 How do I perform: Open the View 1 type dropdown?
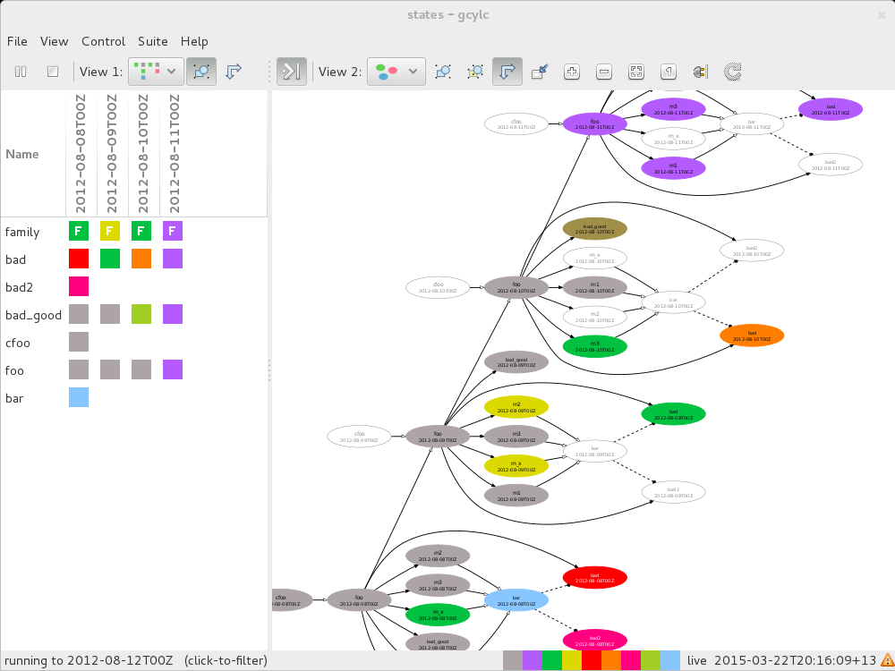(156, 72)
